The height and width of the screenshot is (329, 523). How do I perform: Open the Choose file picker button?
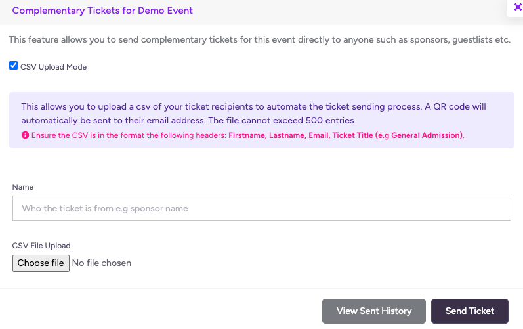(41, 263)
